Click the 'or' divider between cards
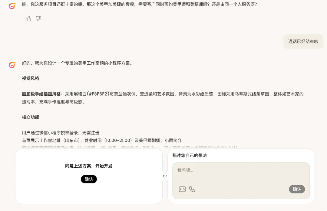 (165, 176)
